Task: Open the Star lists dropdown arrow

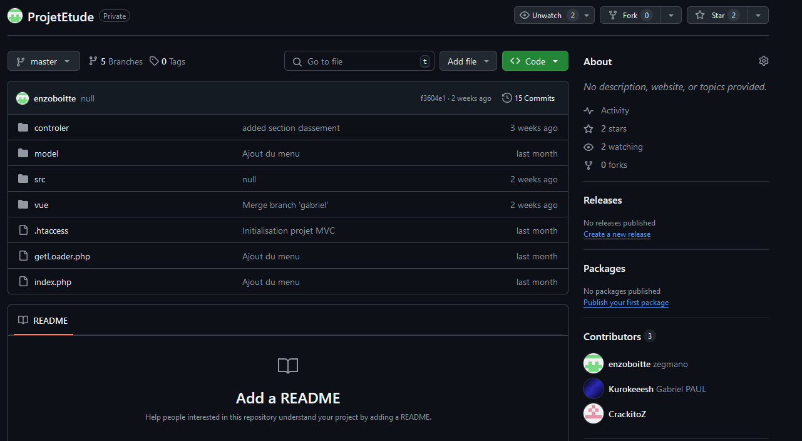Action: [758, 15]
